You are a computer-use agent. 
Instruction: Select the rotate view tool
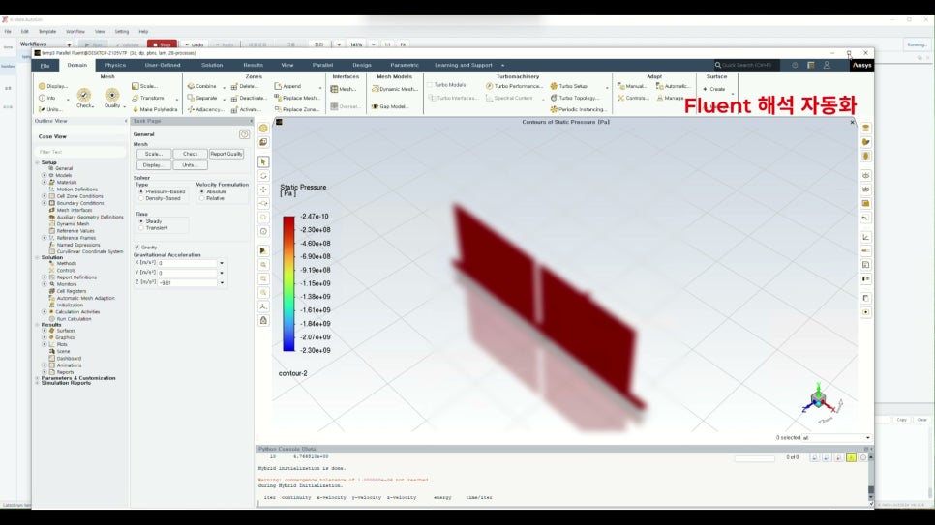[263, 176]
